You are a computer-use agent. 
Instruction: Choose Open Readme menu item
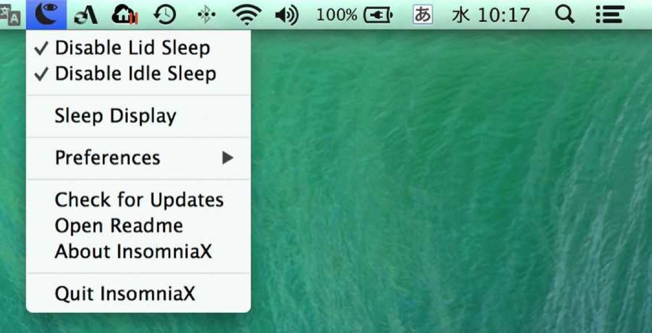pyautogui.click(x=138, y=226)
